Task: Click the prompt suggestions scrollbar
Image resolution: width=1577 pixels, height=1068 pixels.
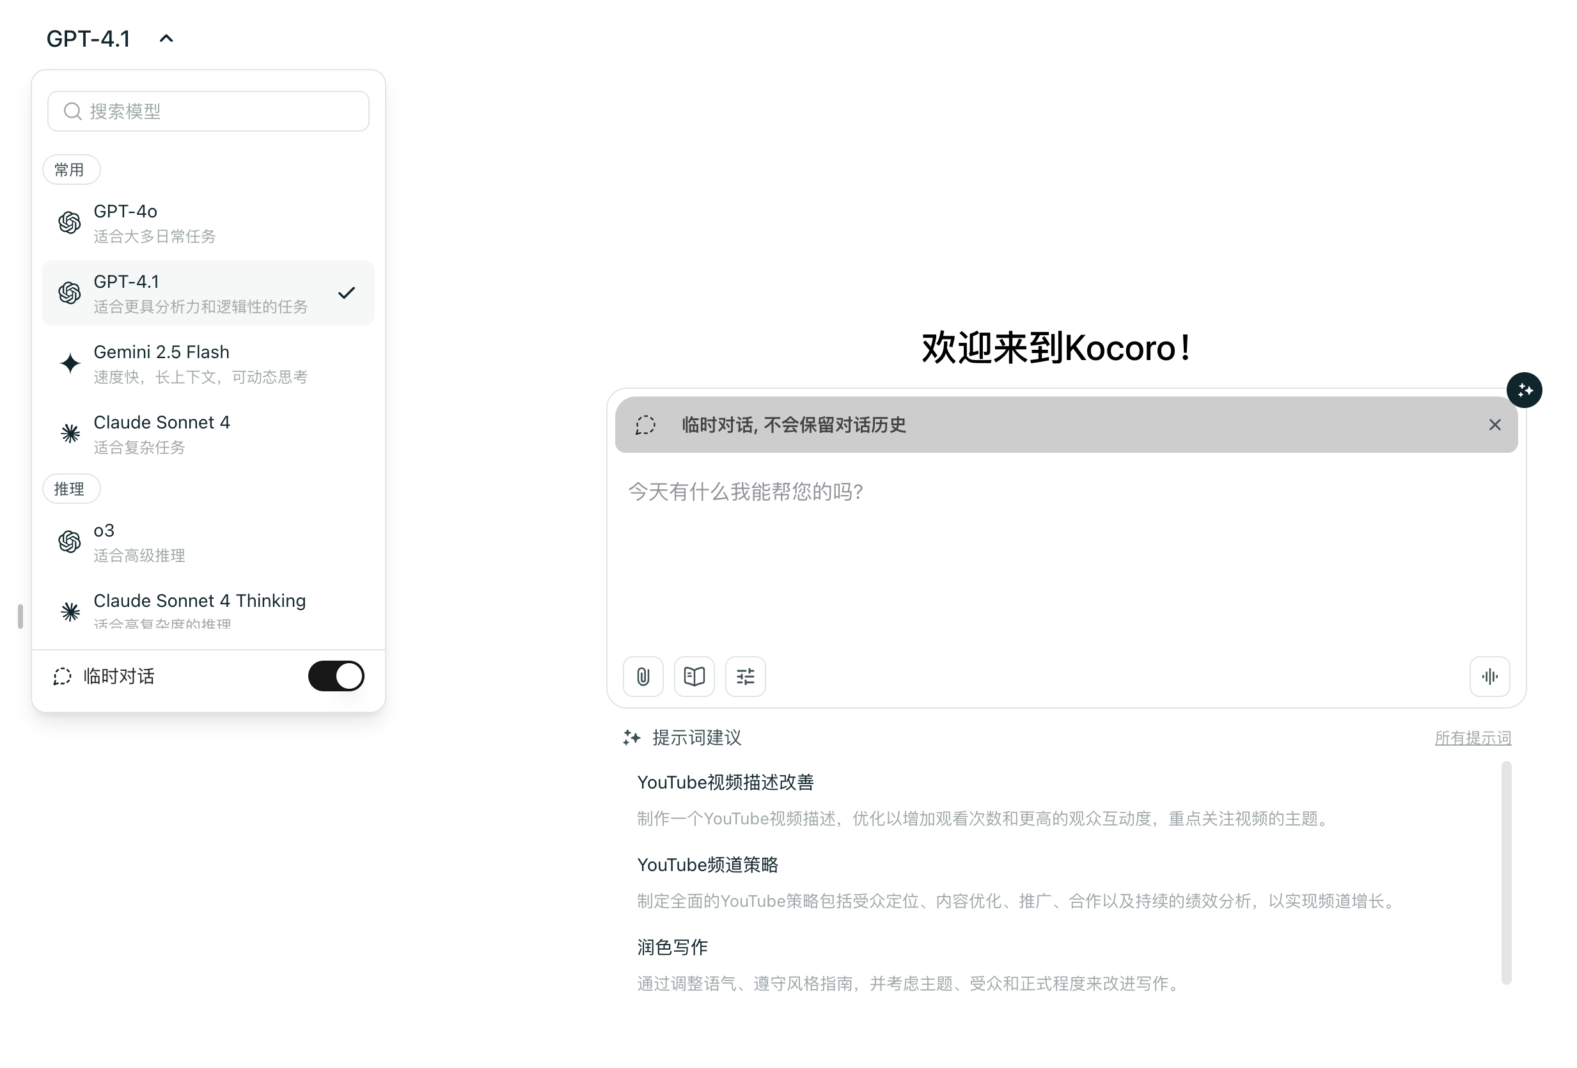Action: [1506, 872]
